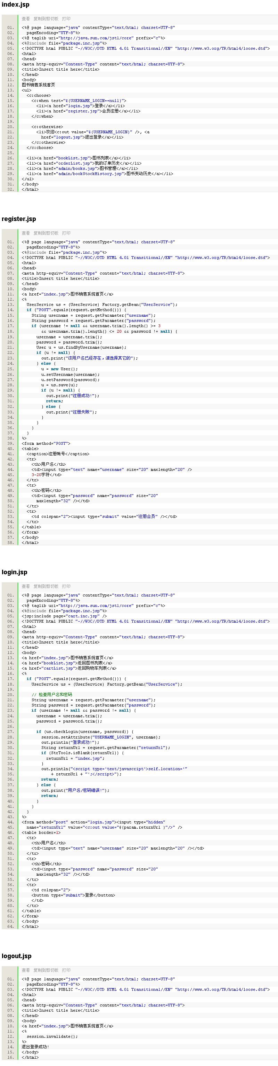278x1066 pixels.
Task: Click the button submit 登录 line
Action: click(x=73, y=895)
